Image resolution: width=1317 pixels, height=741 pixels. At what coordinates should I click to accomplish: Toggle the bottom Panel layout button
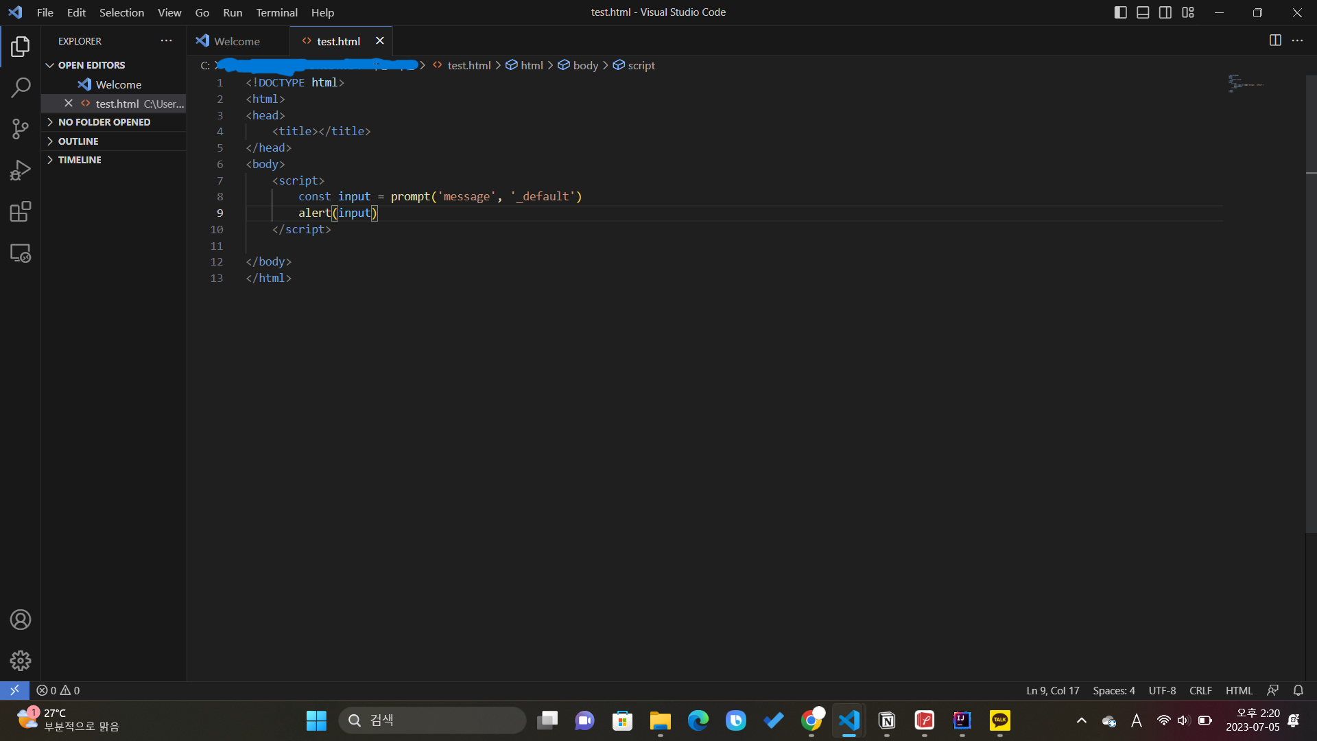click(1143, 12)
